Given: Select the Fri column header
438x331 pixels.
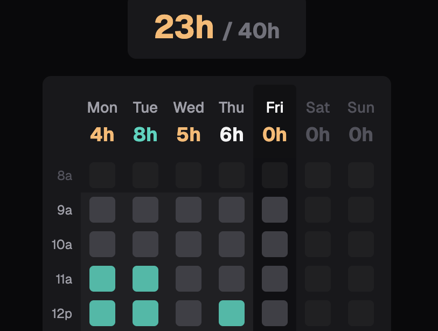Looking at the screenshot, I should tap(275, 107).
